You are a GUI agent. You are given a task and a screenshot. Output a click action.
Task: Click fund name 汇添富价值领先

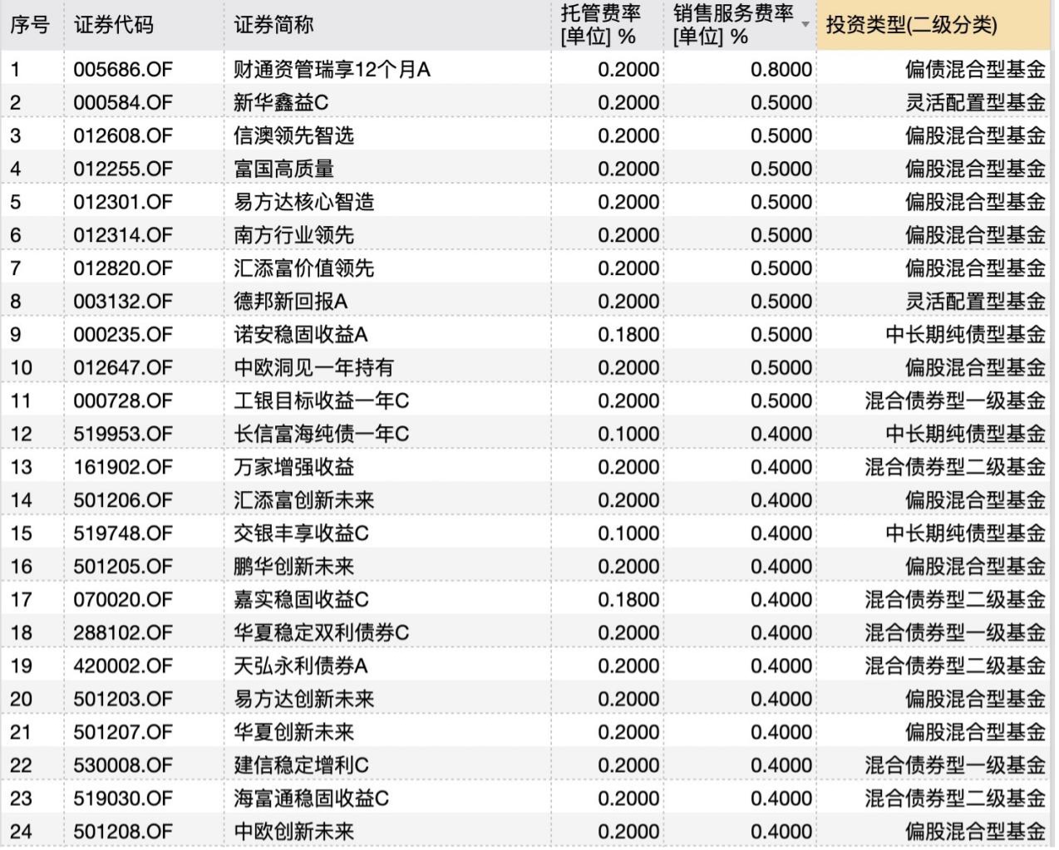[303, 268]
